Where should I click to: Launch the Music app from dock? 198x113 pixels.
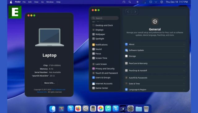click(108, 108)
